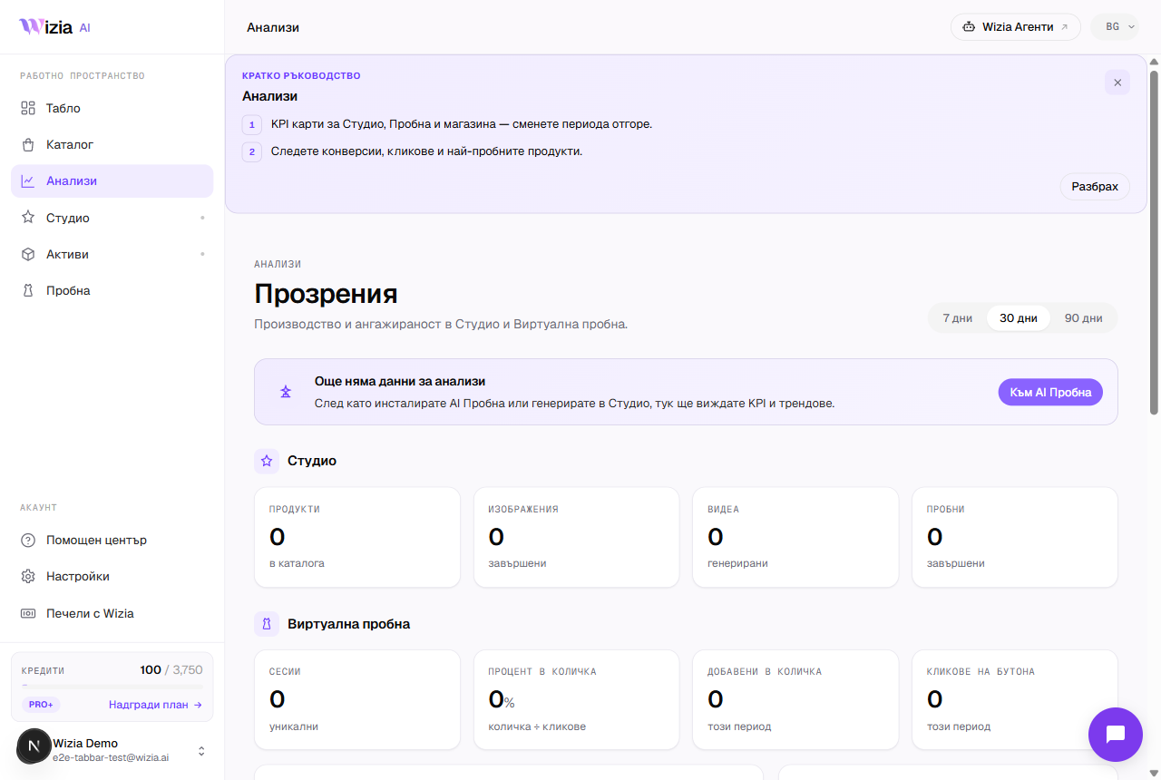Click the Анализи page title in header
This screenshot has width=1161, height=780.
(x=273, y=27)
